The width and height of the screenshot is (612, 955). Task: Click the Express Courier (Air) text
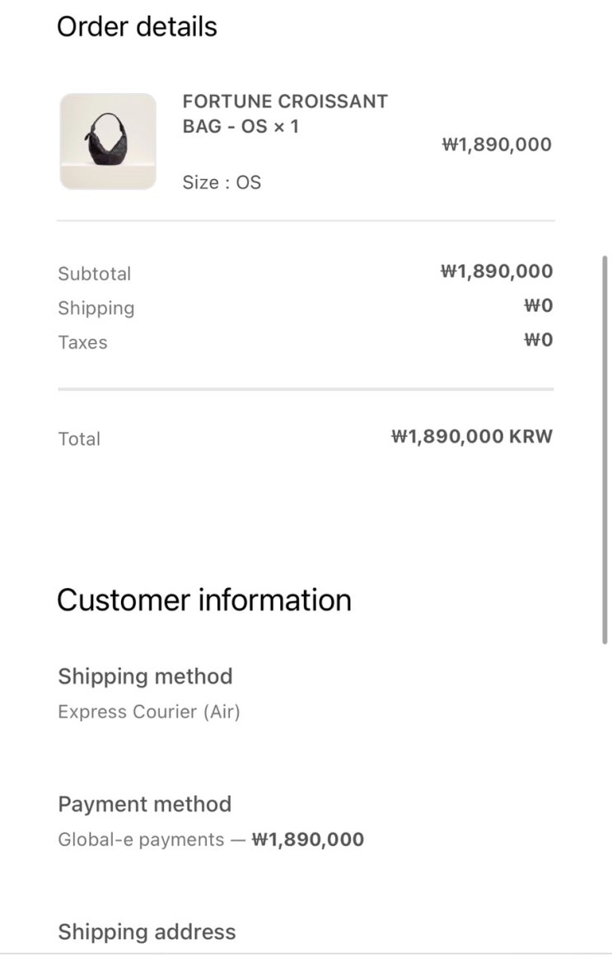(149, 712)
